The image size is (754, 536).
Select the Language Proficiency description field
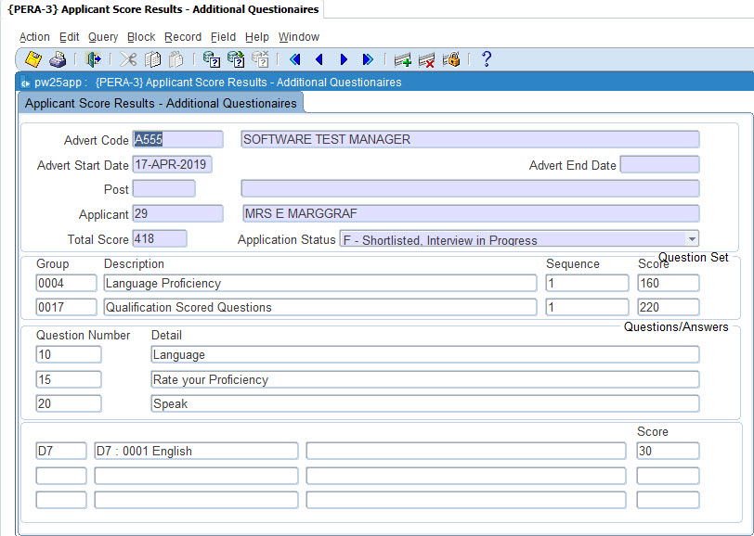[319, 283]
